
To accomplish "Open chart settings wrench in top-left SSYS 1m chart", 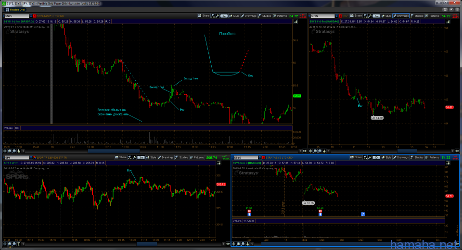I will click(x=218, y=16).
